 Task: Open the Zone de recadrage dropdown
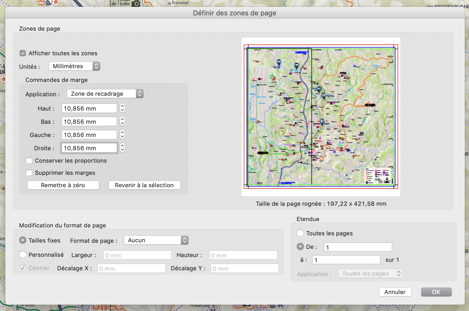tap(105, 94)
